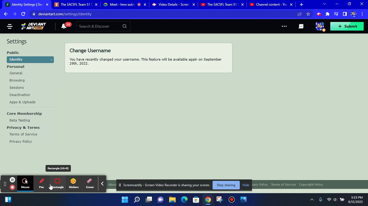This screenshot has height=206, width=368.
Task: Open DeviantArt chat messages
Action: tap(301, 26)
